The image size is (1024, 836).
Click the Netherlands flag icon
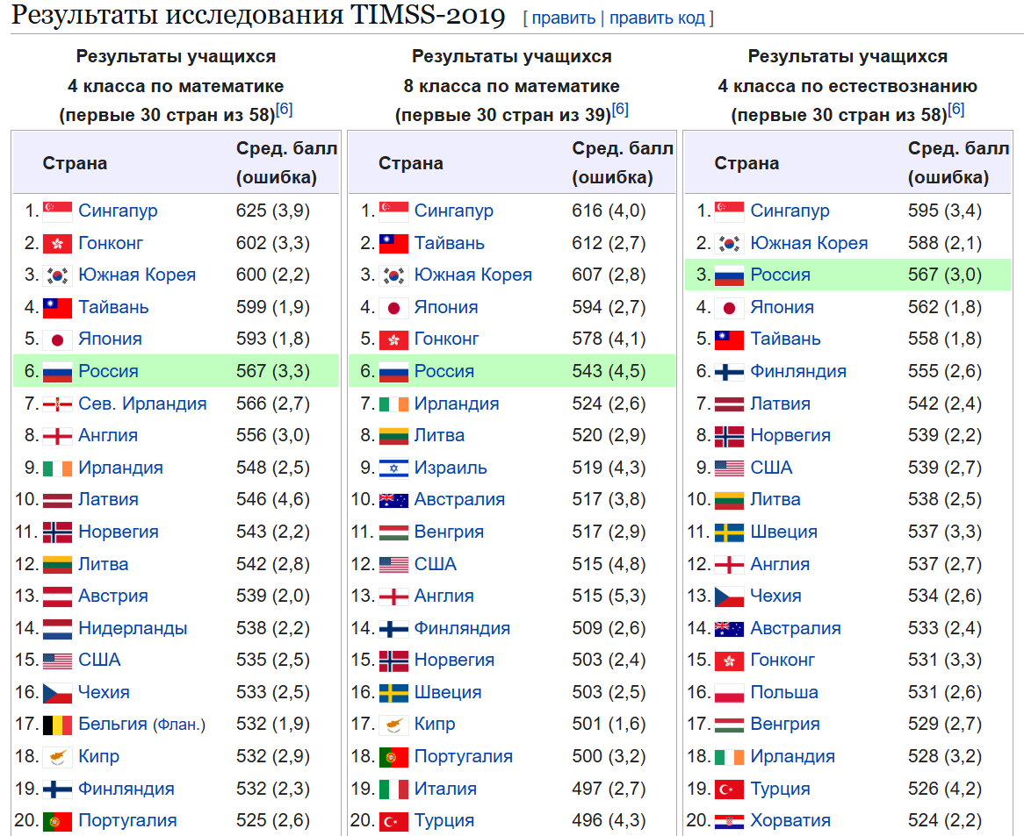57,629
